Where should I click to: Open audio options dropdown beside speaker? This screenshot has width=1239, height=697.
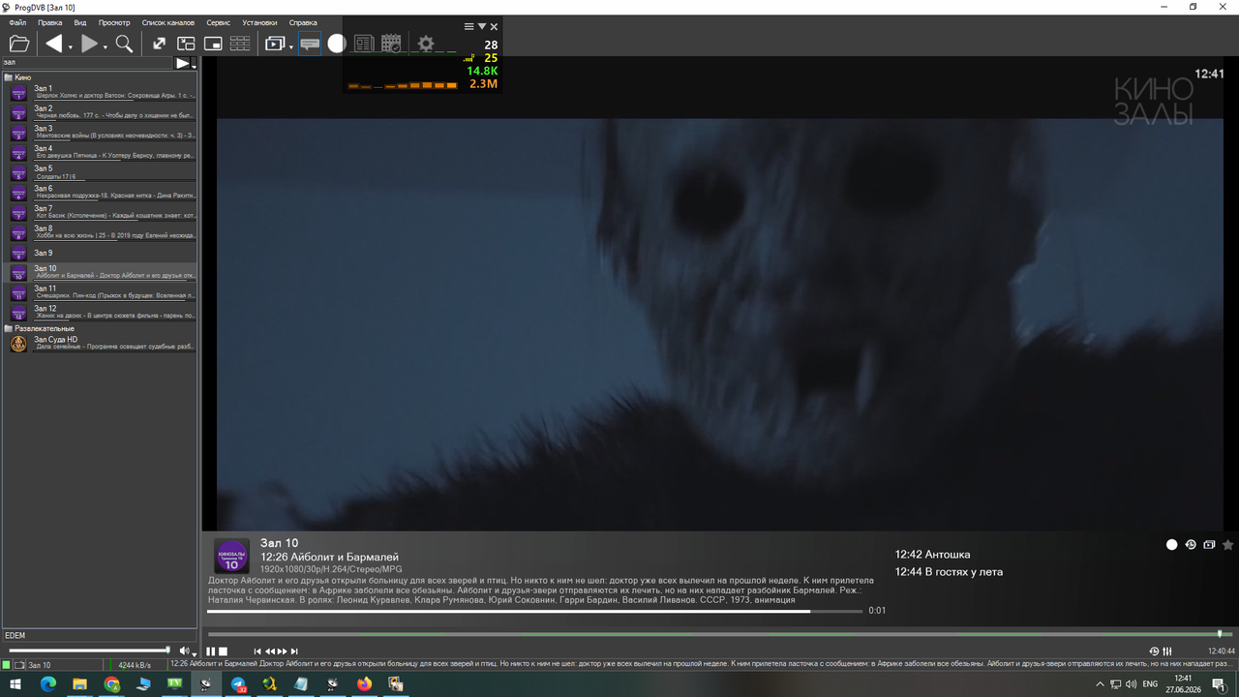click(195, 654)
